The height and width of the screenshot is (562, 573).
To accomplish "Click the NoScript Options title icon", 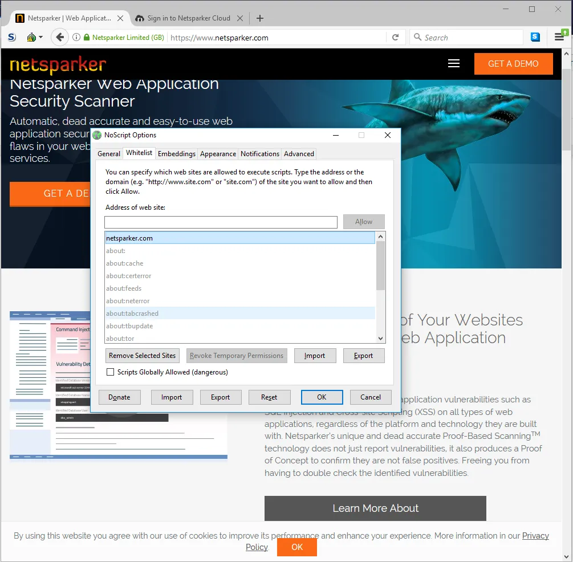I will (x=97, y=135).
